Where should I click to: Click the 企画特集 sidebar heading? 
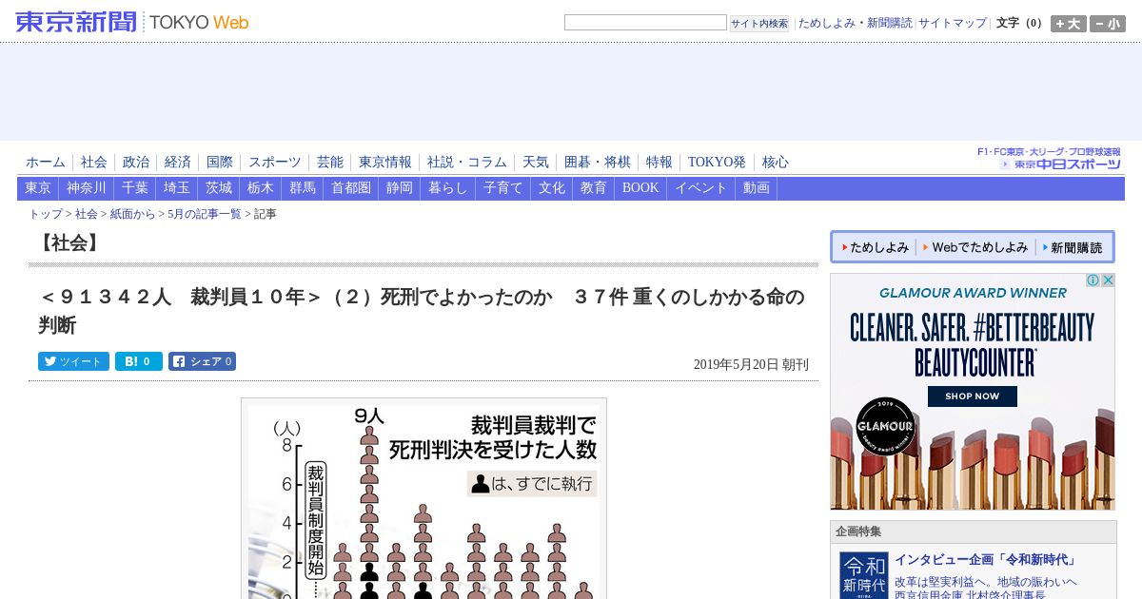point(860,531)
